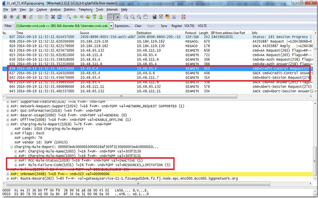This screenshot has width=318, height=198.
Task: Click the packet list horizontal scrollbar
Action: 121,96
